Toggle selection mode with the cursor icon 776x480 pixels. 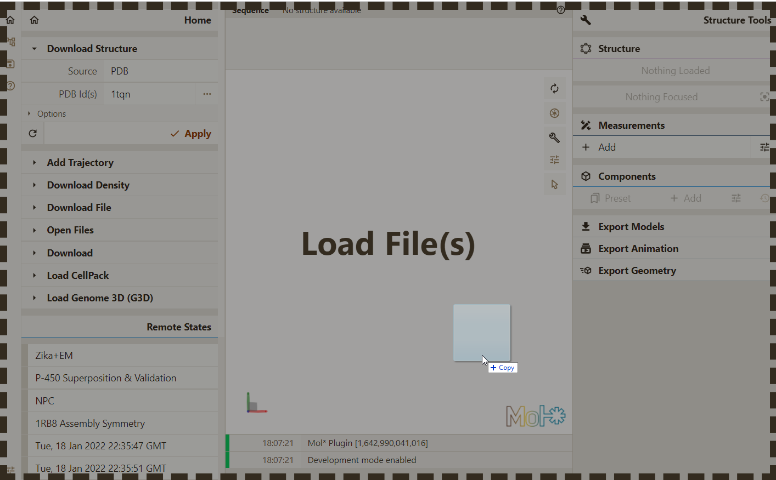tap(554, 185)
